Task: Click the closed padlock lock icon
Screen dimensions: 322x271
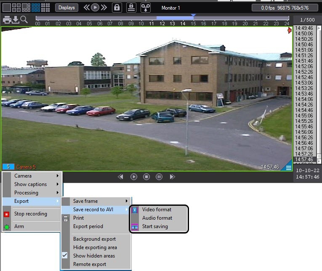Action: pos(117,8)
